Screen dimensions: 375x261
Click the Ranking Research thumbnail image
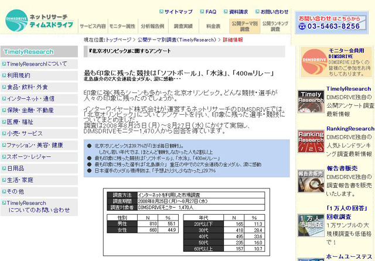[311, 141]
